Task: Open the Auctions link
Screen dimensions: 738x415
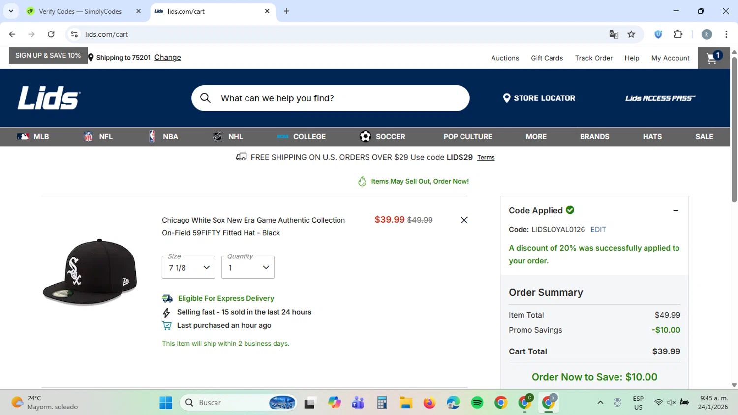Action: pos(505,58)
